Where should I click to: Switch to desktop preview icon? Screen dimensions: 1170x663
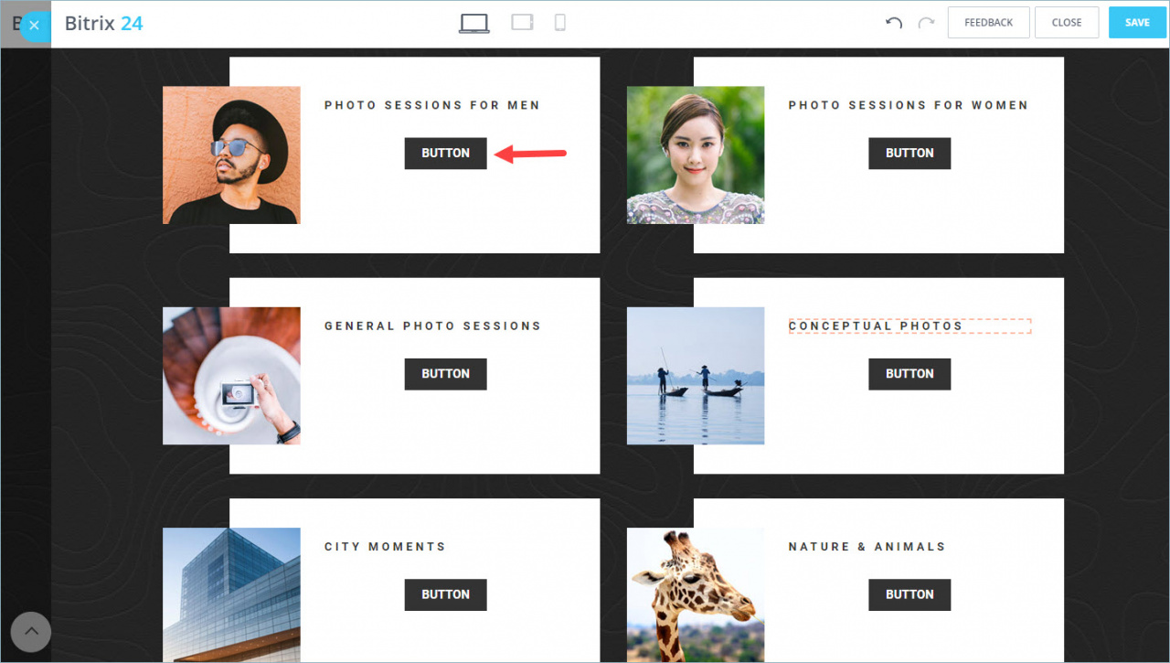[474, 23]
